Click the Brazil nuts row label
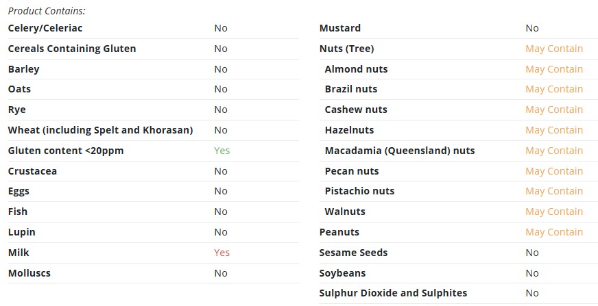 (x=351, y=89)
